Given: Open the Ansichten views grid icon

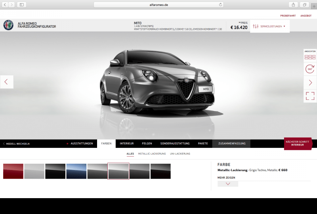Looking at the screenshot, I should click(310, 57).
